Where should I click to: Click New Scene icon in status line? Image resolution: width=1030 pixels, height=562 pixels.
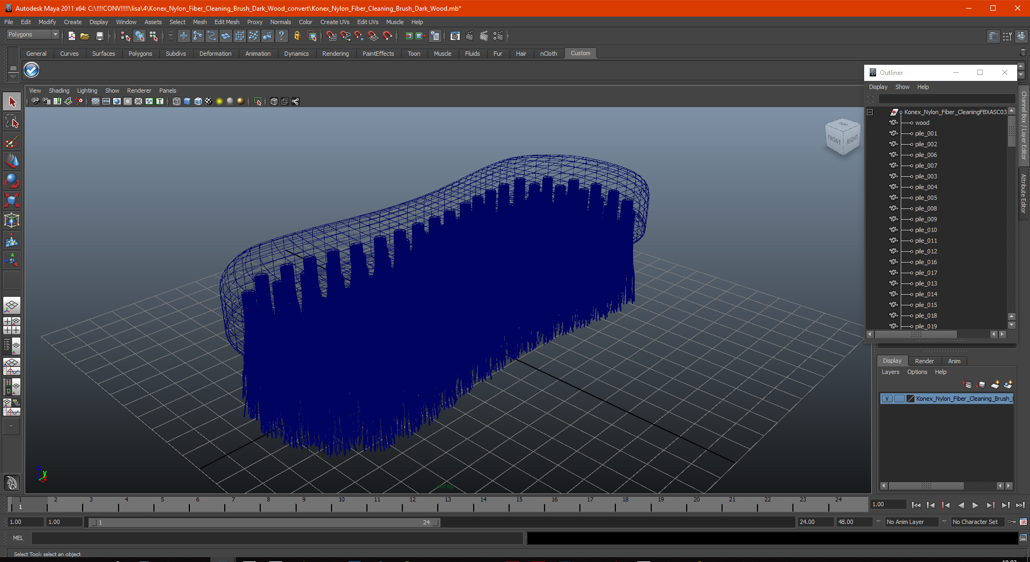pyautogui.click(x=71, y=36)
